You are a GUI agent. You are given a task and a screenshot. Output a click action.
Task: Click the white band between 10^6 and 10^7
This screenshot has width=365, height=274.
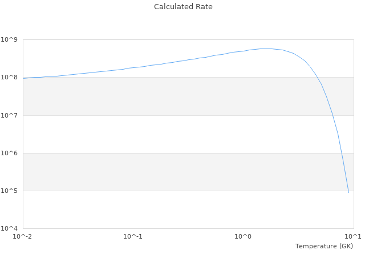[171, 134]
